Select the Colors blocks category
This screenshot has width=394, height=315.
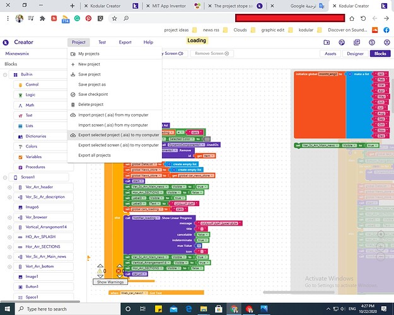click(31, 146)
